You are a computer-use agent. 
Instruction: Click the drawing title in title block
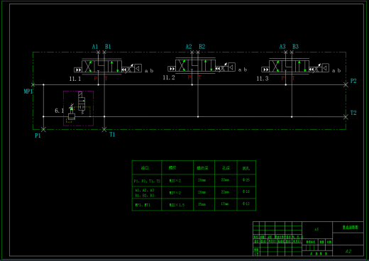(350, 228)
